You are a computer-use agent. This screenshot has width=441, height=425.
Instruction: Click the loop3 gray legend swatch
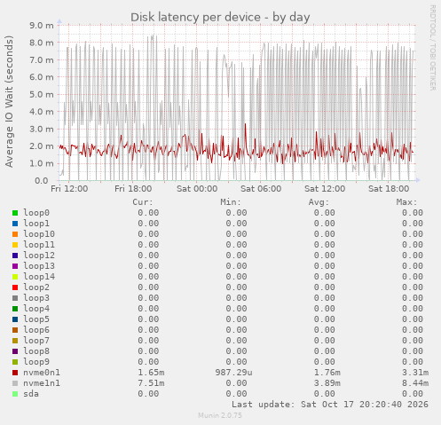(15, 298)
